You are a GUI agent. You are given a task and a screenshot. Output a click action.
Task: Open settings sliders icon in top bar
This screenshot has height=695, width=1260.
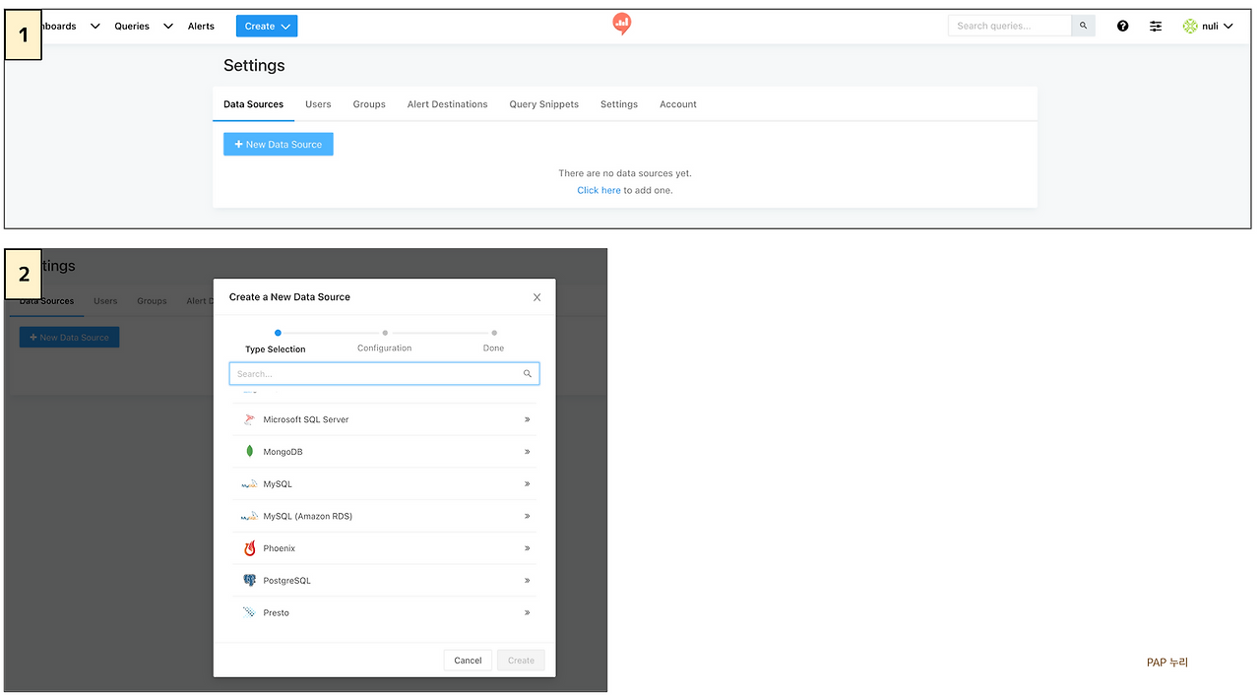point(1156,27)
